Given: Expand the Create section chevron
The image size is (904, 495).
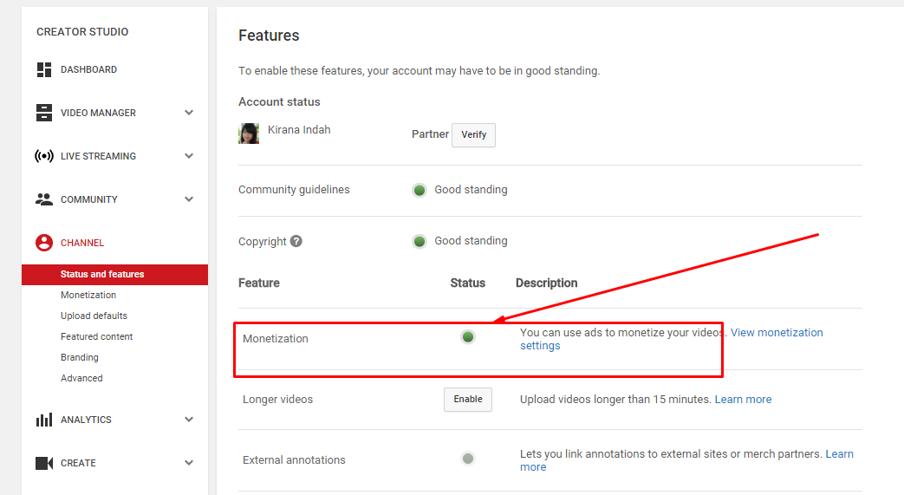Looking at the screenshot, I should [x=189, y=463].
